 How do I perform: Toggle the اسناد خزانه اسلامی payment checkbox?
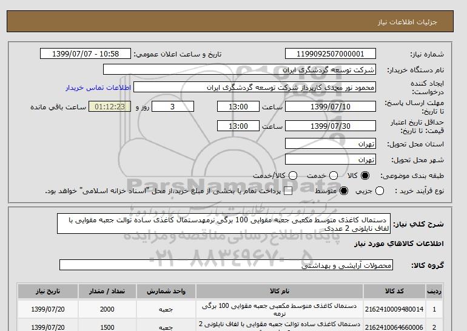[x=287, y=191]
